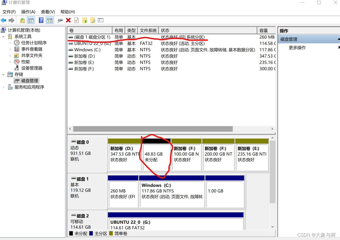Select the UBUNTU 22_0 (G:) partition block
The image size is (340, 240).
[175, 221]
